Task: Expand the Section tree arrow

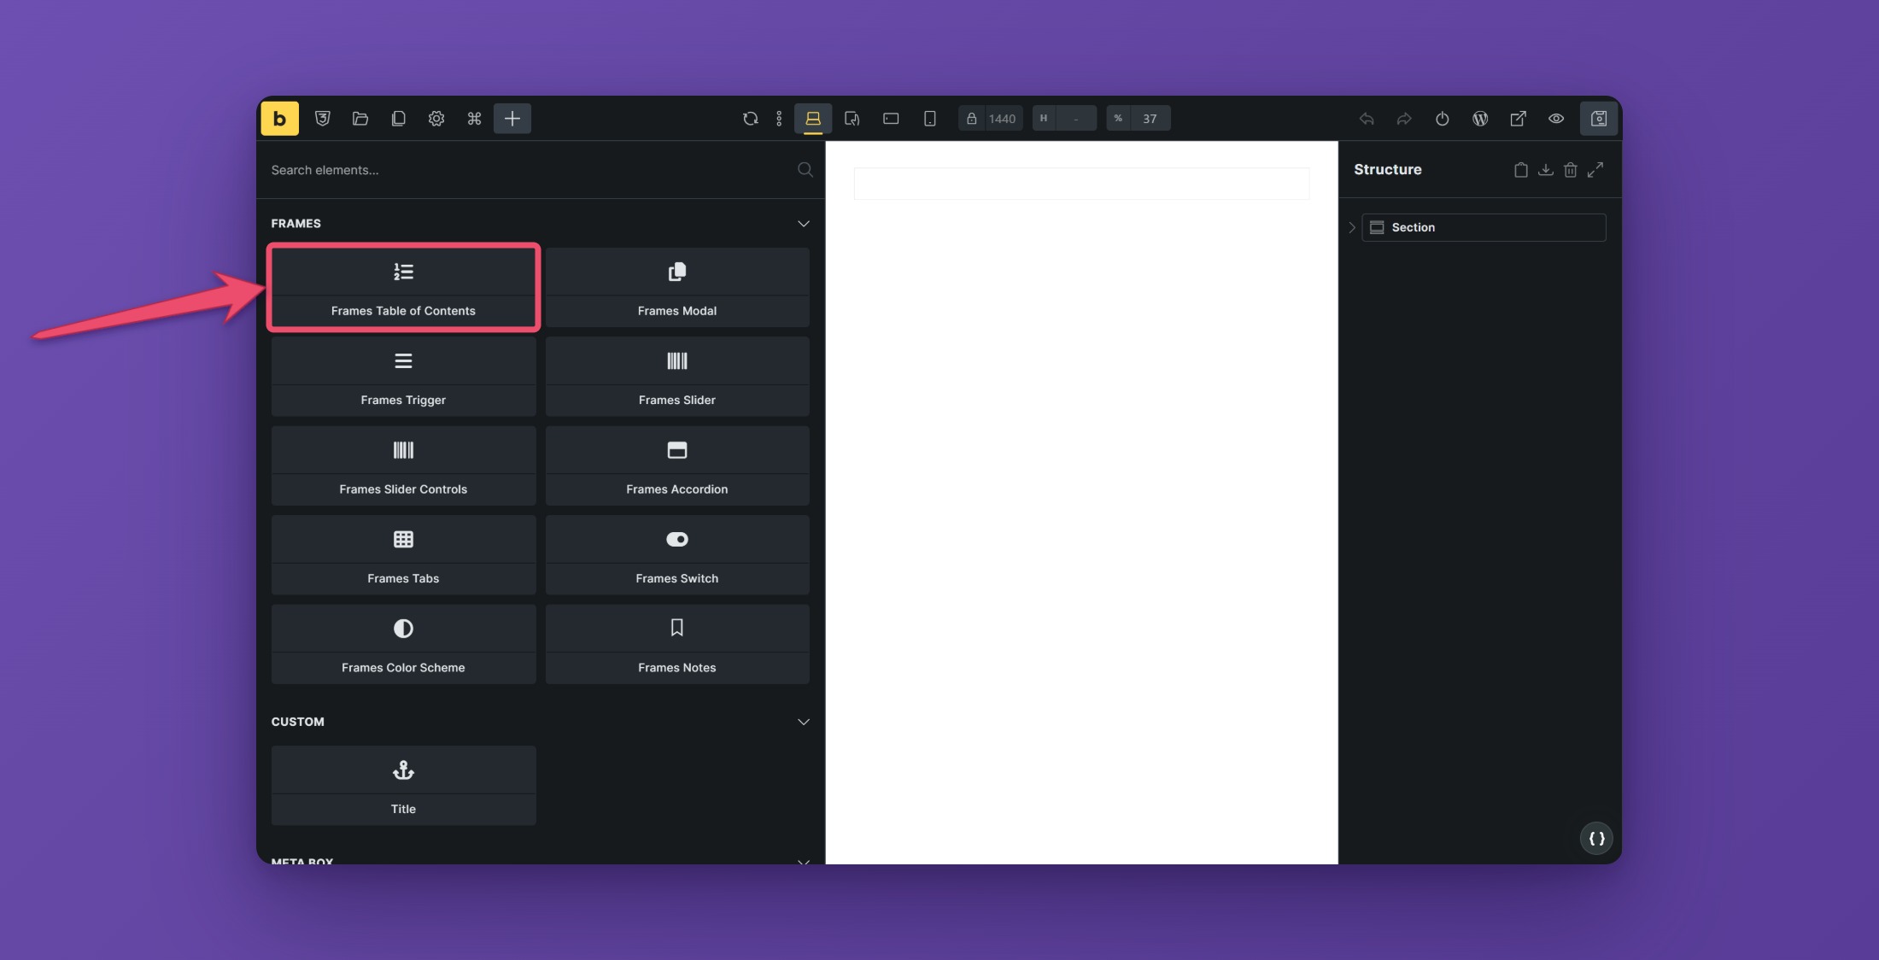Action: pos(1352,227)
